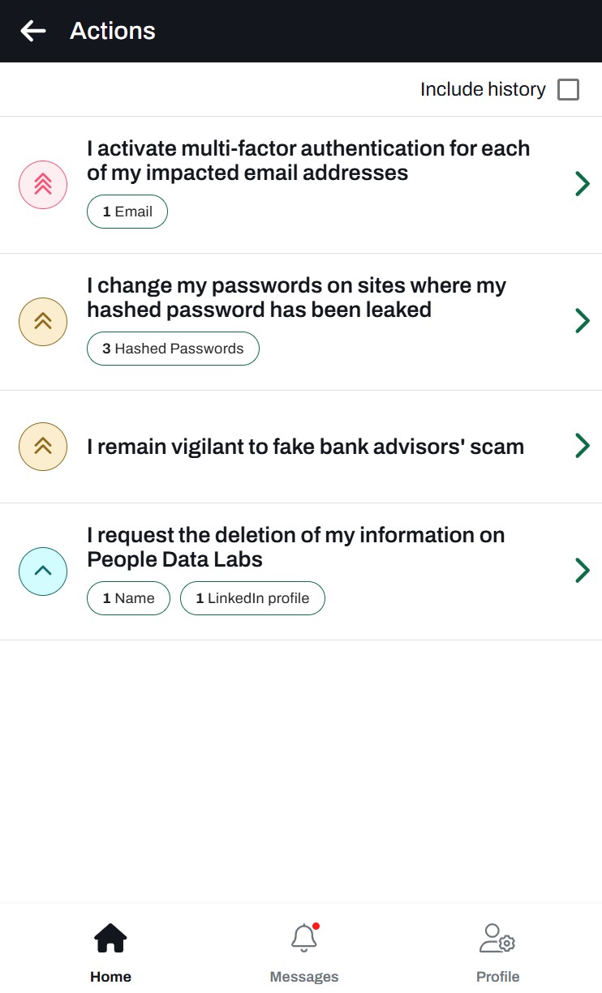The width and height of the screenshot is (602, 993).
Task: Enable the Include history checkbox
Action: tap(569, 90)
